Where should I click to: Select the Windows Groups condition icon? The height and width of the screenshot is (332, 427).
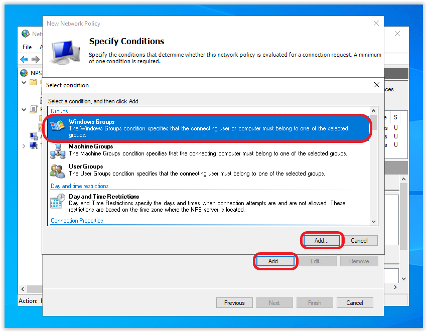click(x=58, y=126)
